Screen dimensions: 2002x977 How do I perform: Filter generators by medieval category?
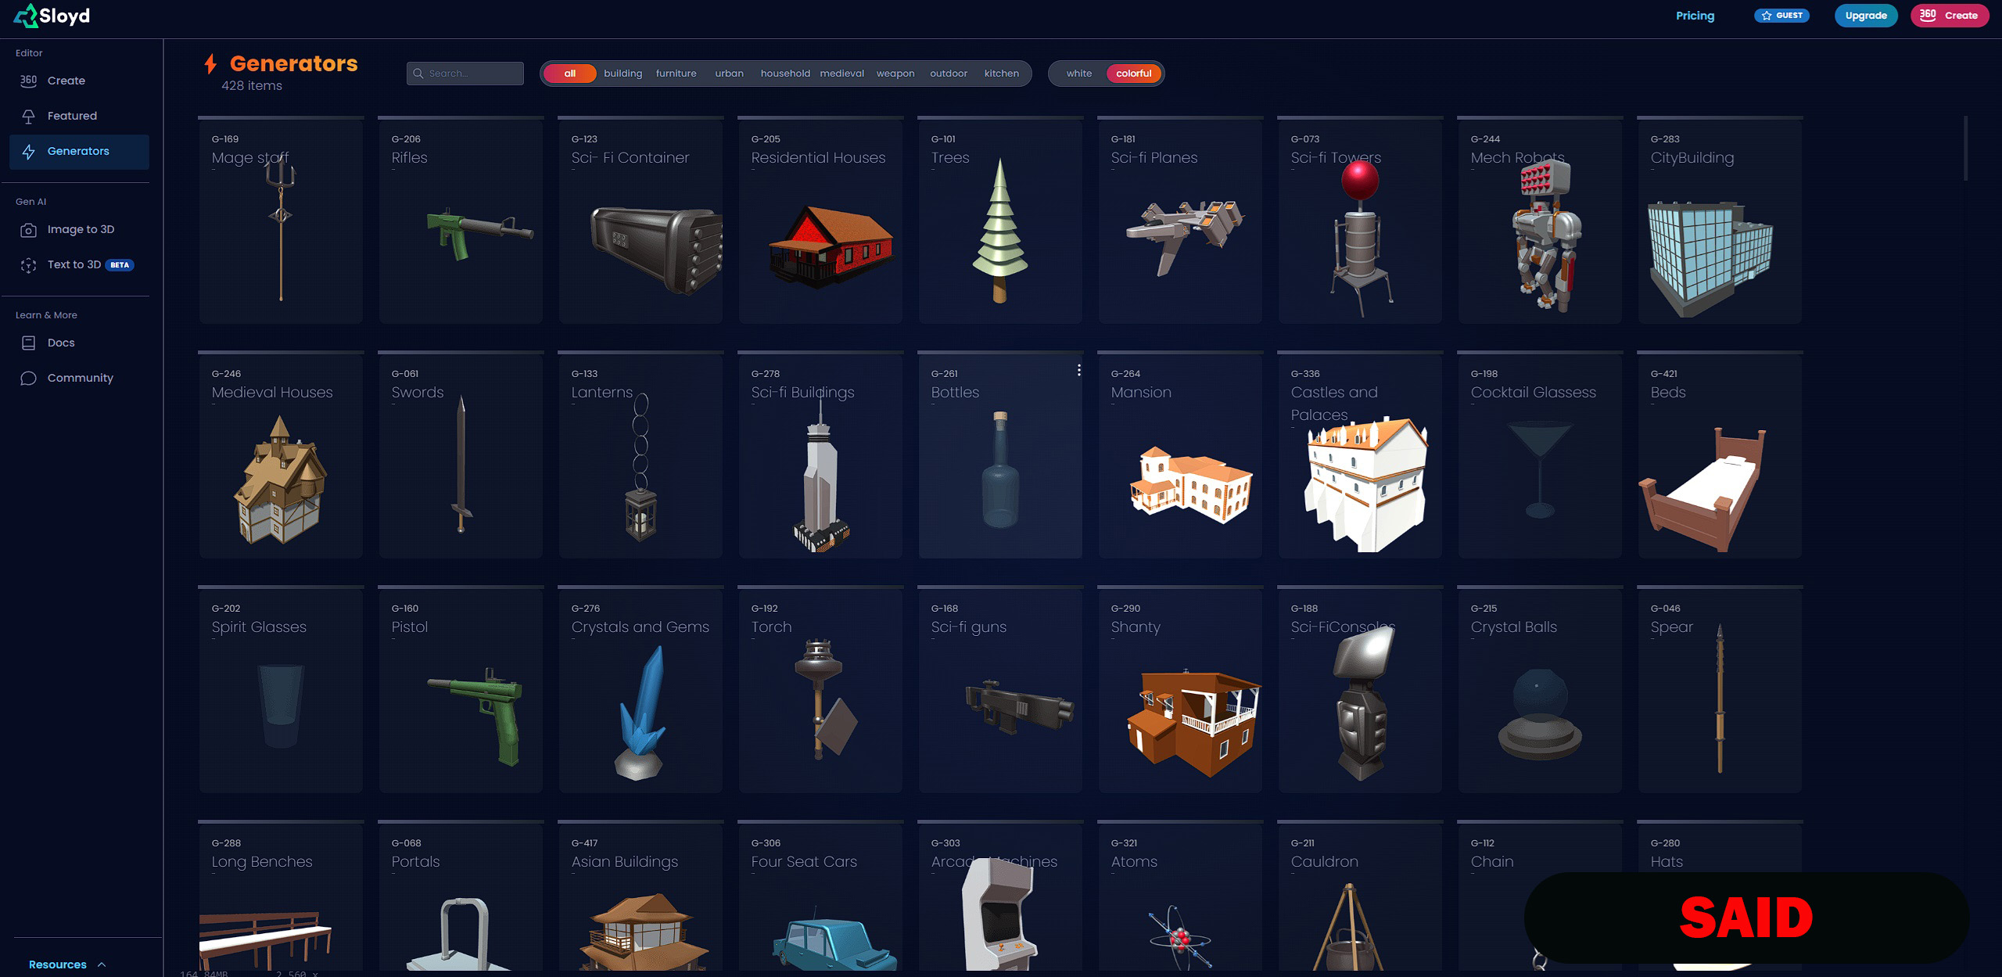coord(841,74)
